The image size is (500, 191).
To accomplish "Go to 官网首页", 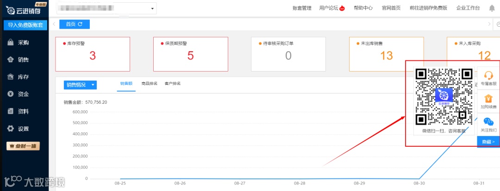I will pyautogui.click(x=391, y=8).
